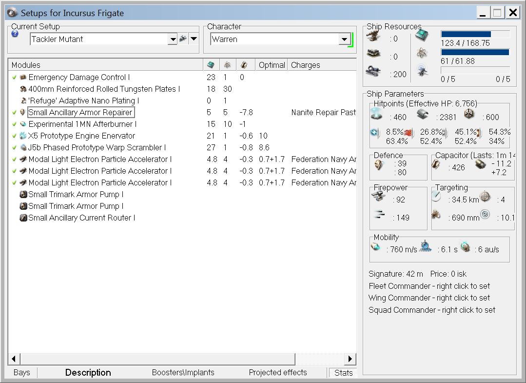The height and width of the screenshot is (383, 526).
Task: Open the Character dropdown showing Warren
Action: [344, 40]
